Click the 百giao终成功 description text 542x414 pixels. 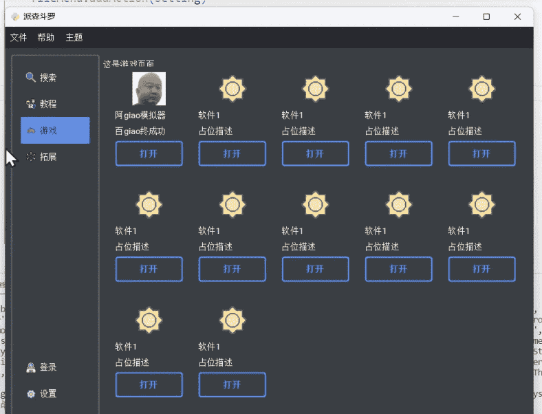[140, 131]
